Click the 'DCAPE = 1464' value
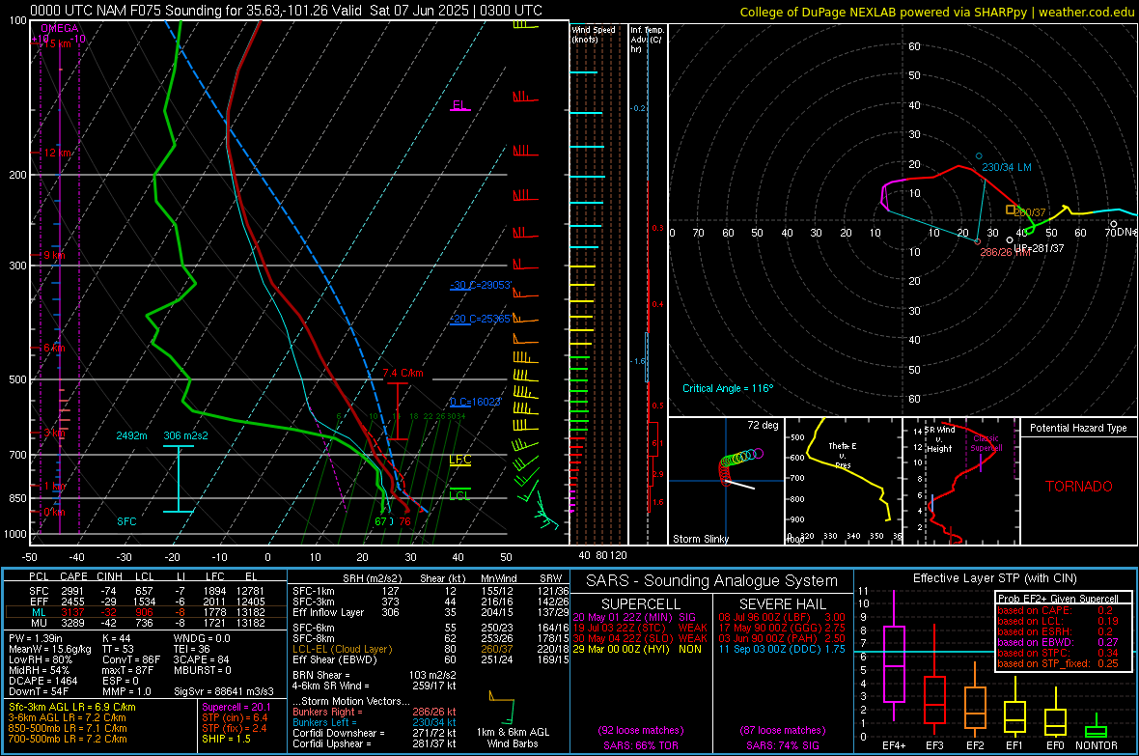 point(42,681)
